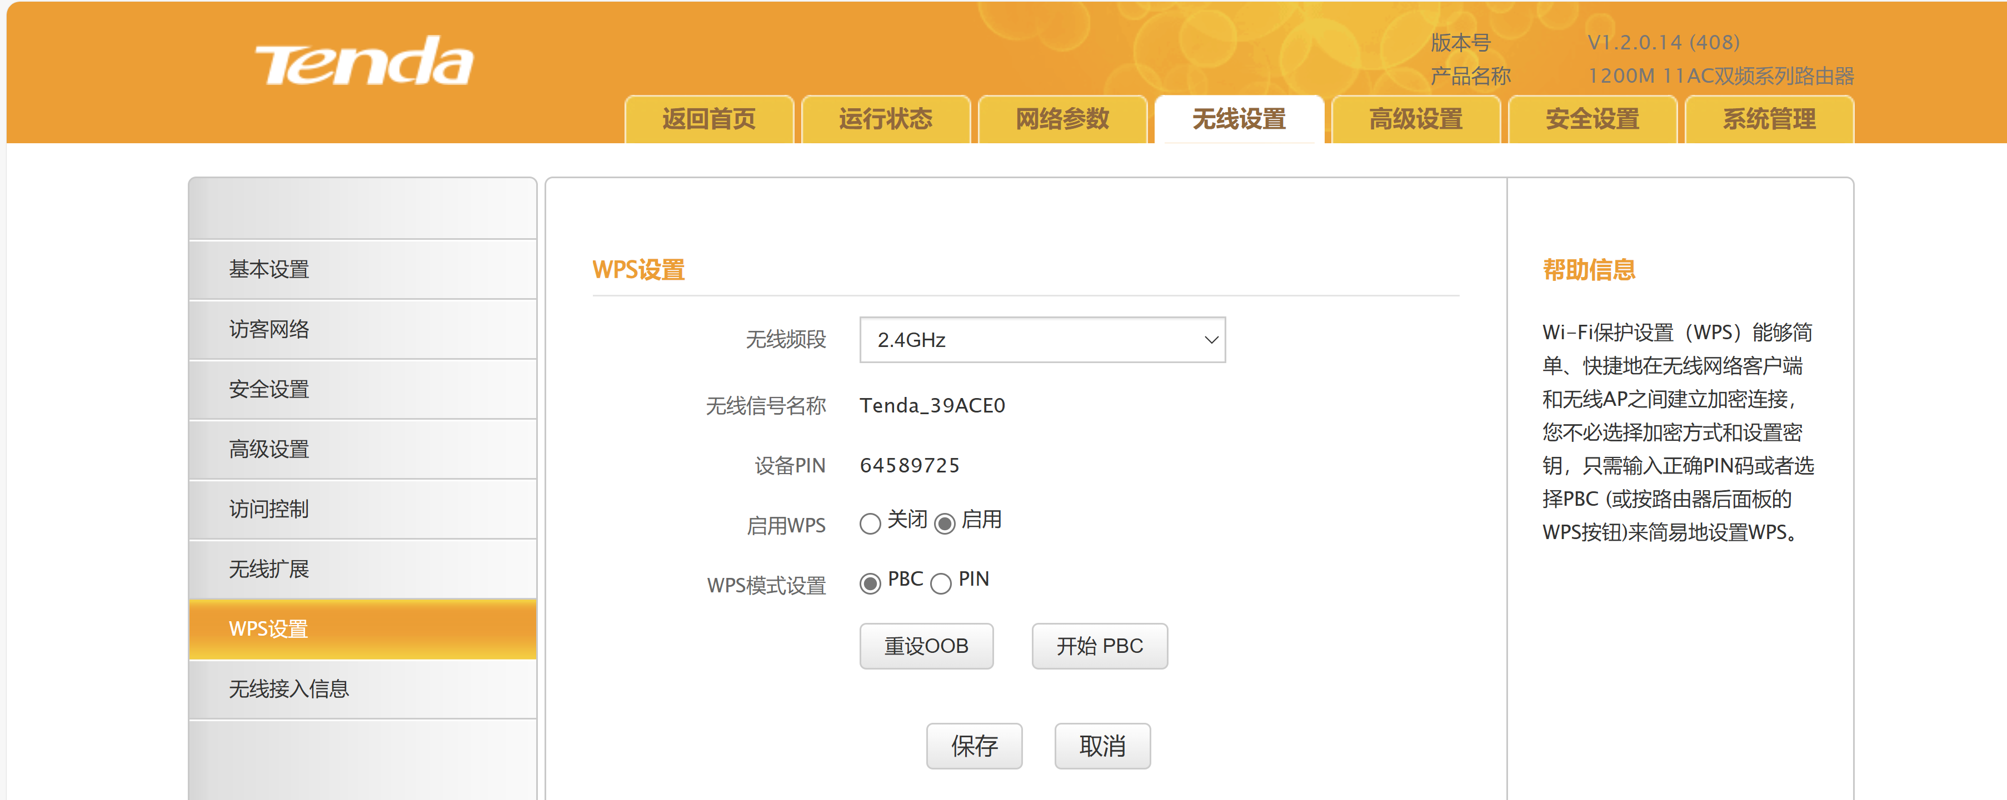The image size is (2007, 800).
Task: Go to the 返回首页 tab
Action: pos(708,119)
